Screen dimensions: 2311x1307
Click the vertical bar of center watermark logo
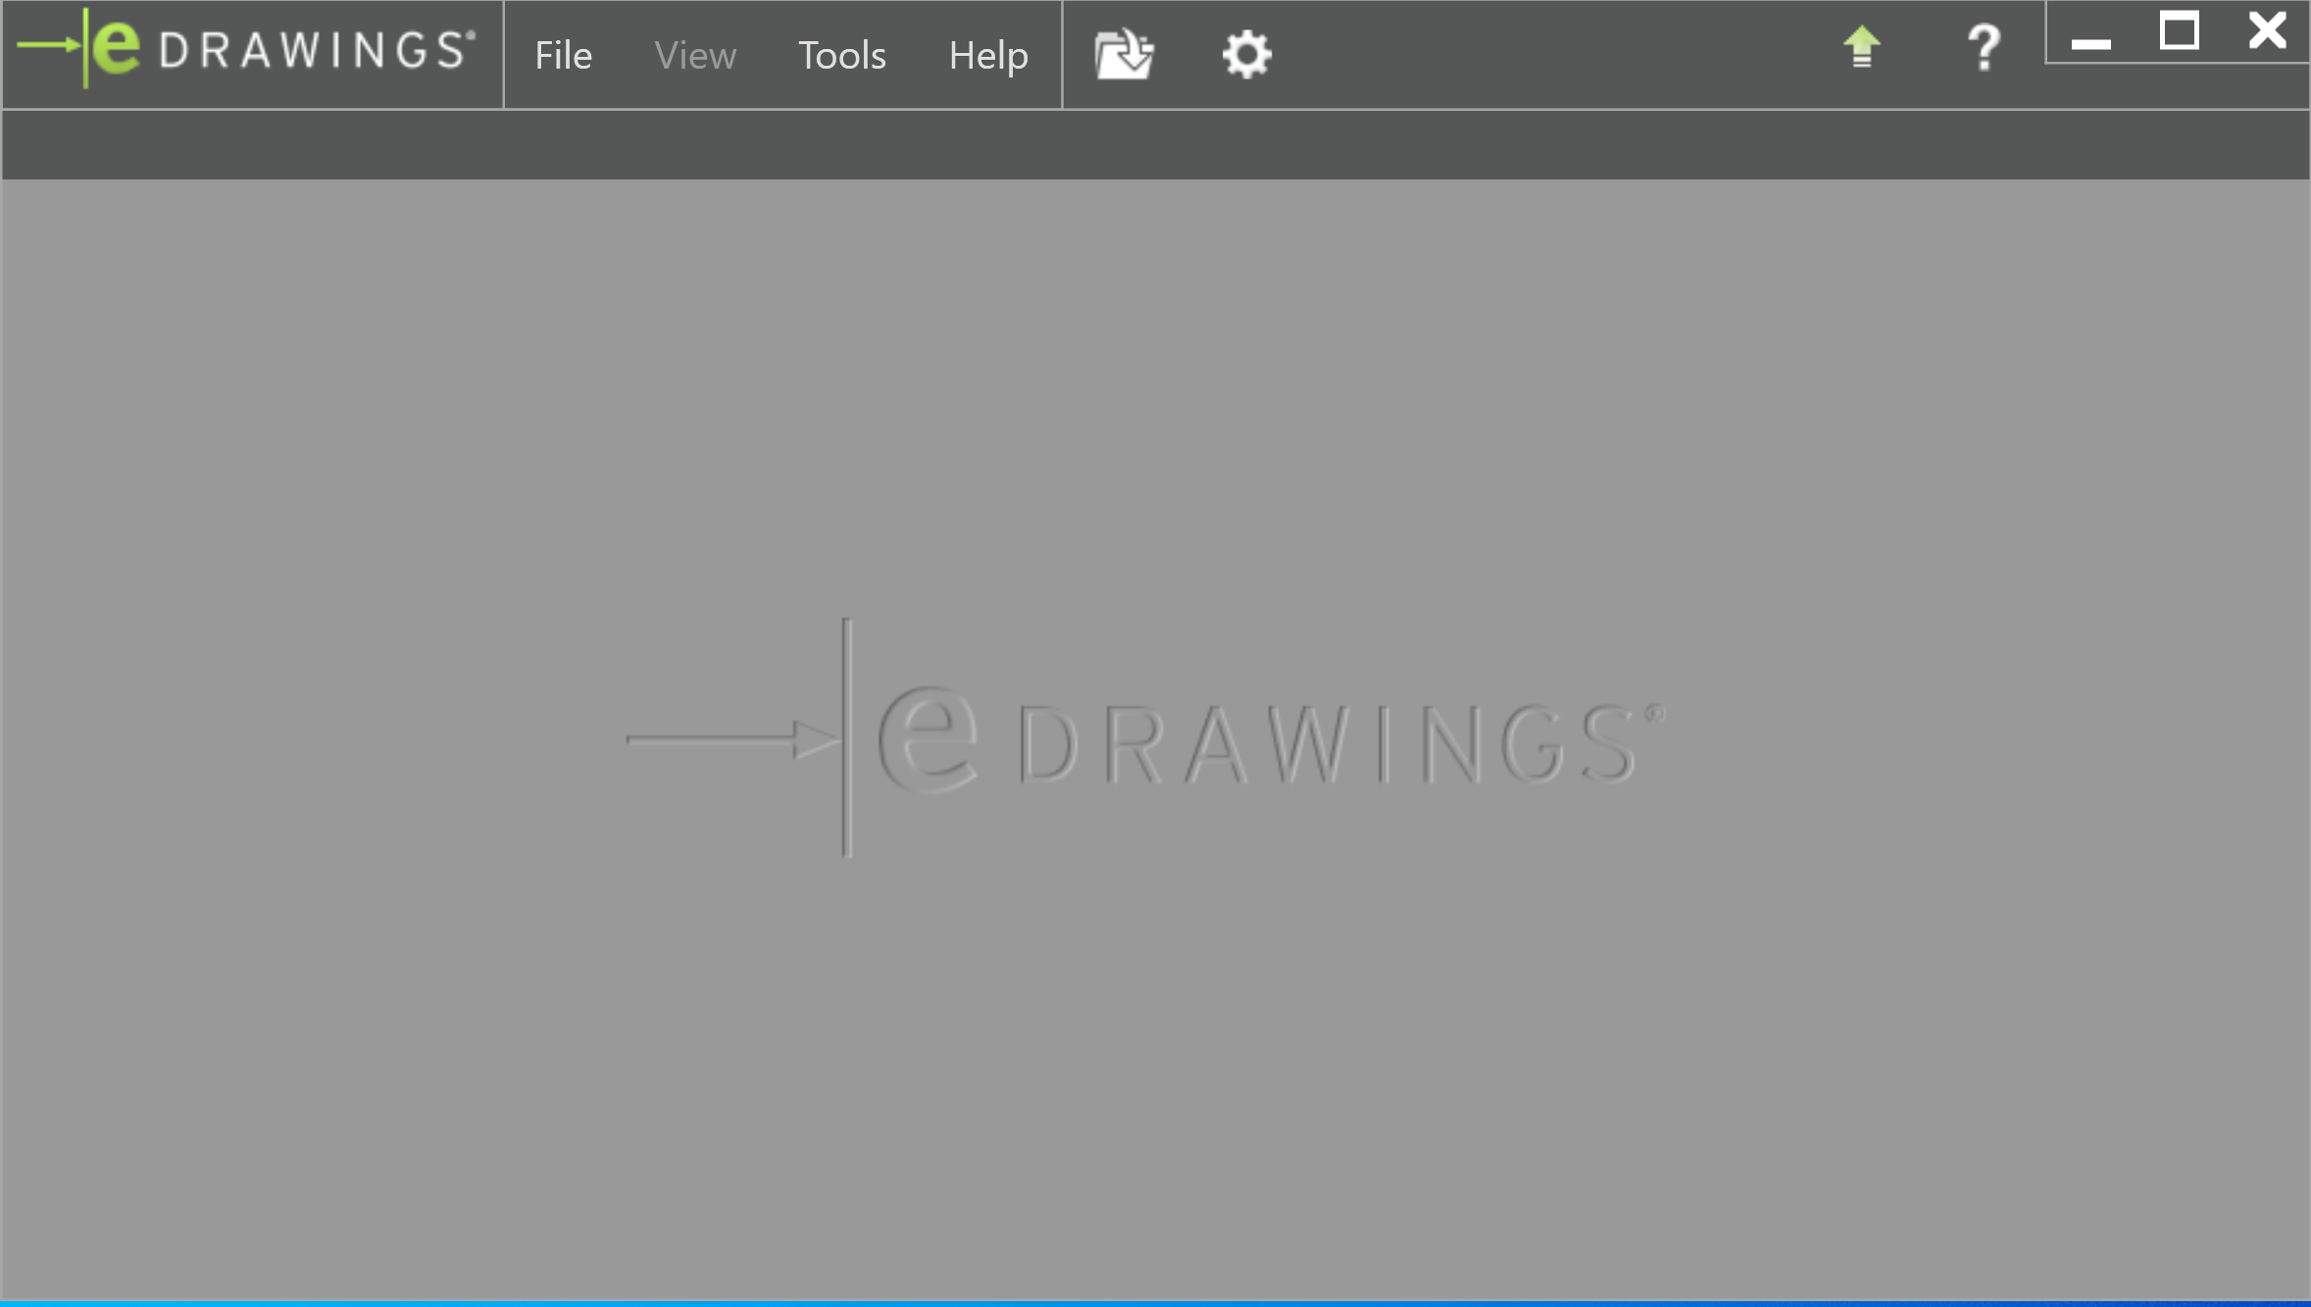pyautogui.click(x=847, y=737)
